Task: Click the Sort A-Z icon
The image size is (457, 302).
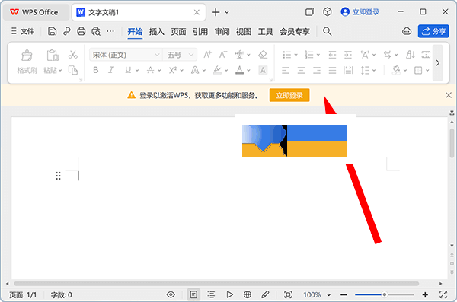Action: coord(411,55)
